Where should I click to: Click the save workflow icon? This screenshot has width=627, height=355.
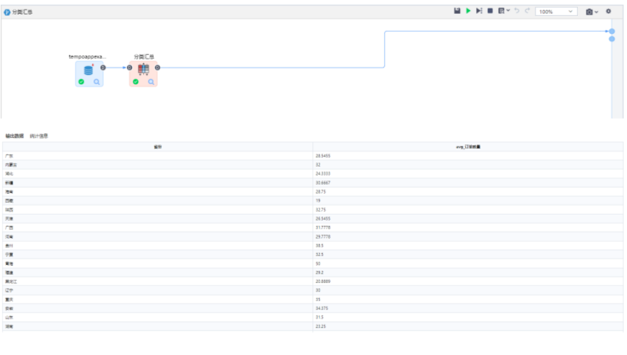(457, 11)
